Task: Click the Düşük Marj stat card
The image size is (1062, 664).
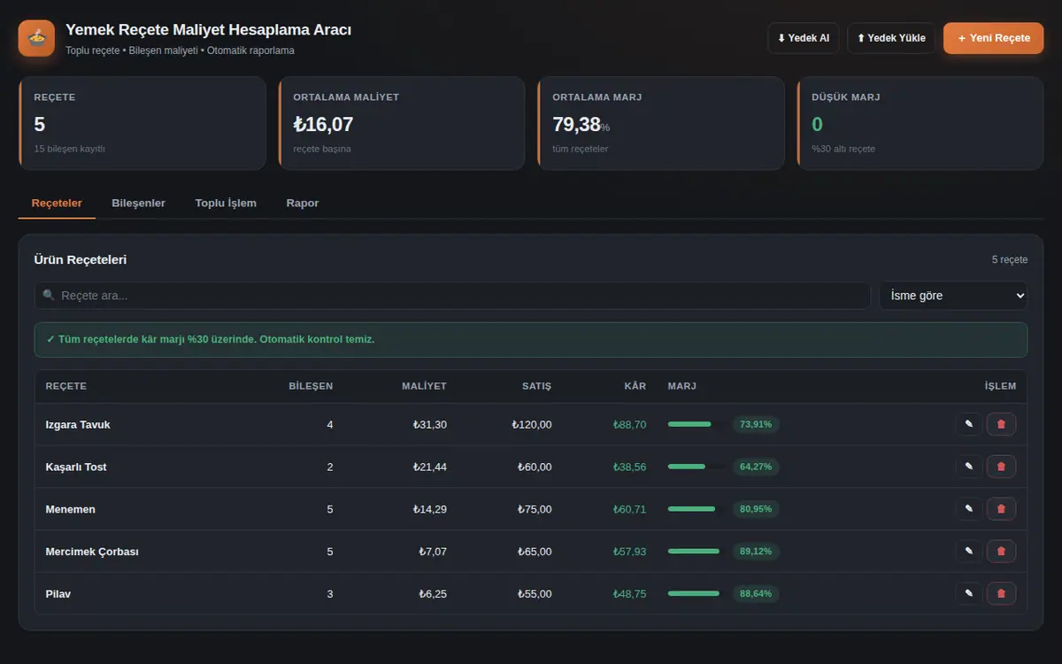Action: (920, 123)
